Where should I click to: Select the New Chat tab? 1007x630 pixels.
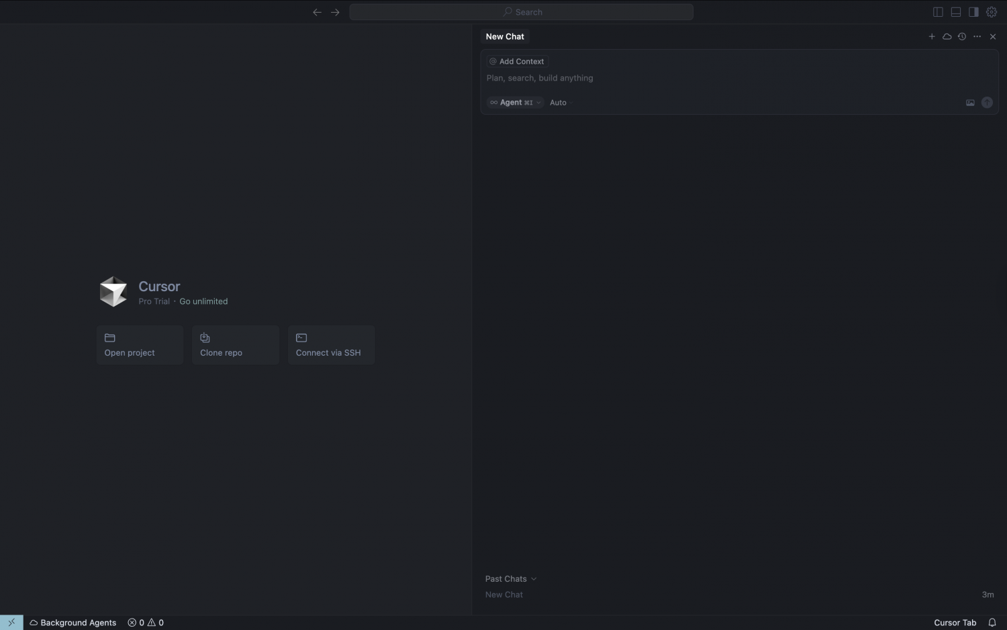point(505,36)
